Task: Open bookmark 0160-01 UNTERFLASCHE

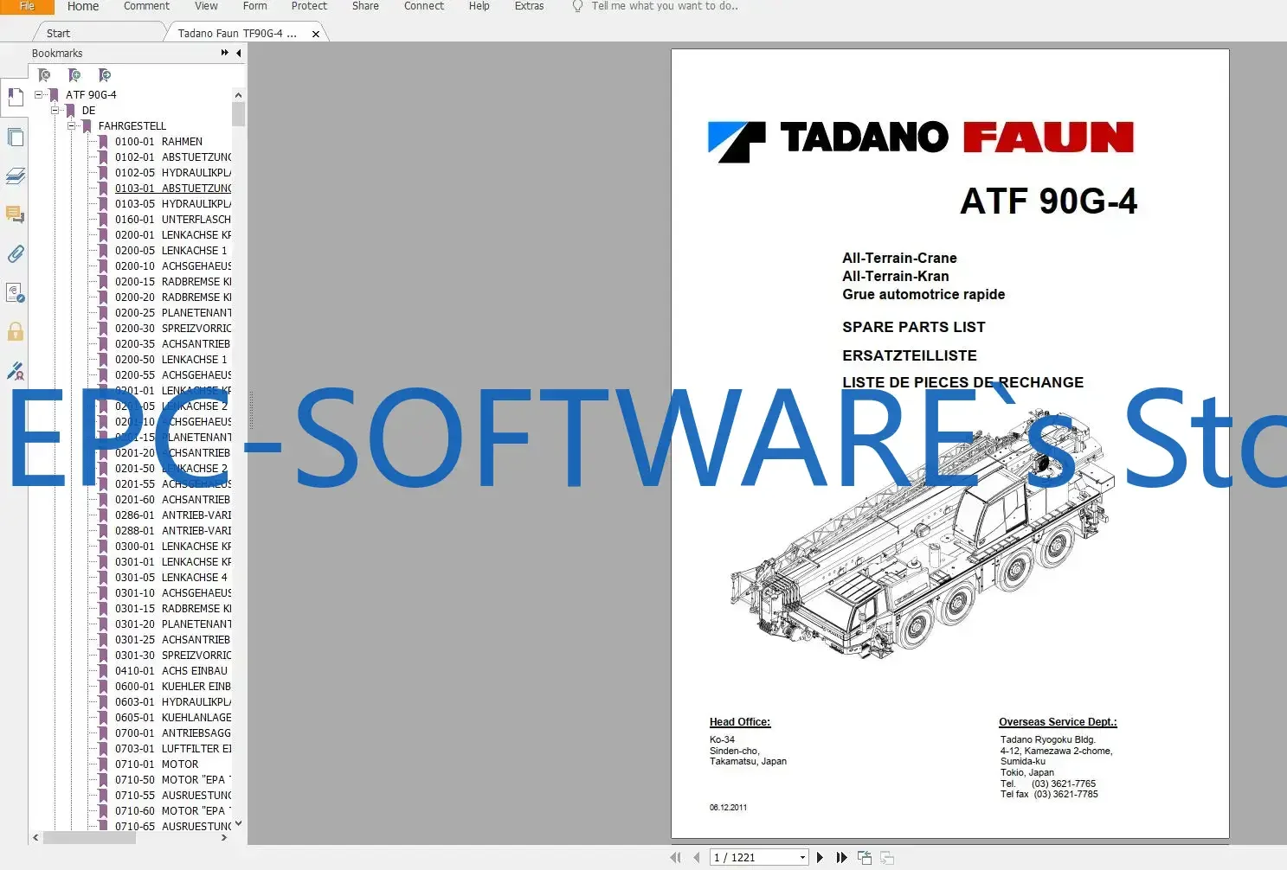Action: pyautogui.click(x=173, y=219)
